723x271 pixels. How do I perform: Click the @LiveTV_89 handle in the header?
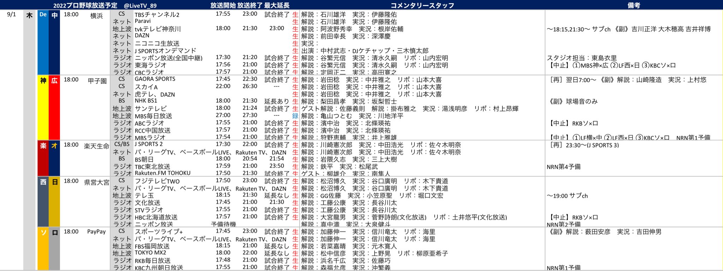coord(140,5)
